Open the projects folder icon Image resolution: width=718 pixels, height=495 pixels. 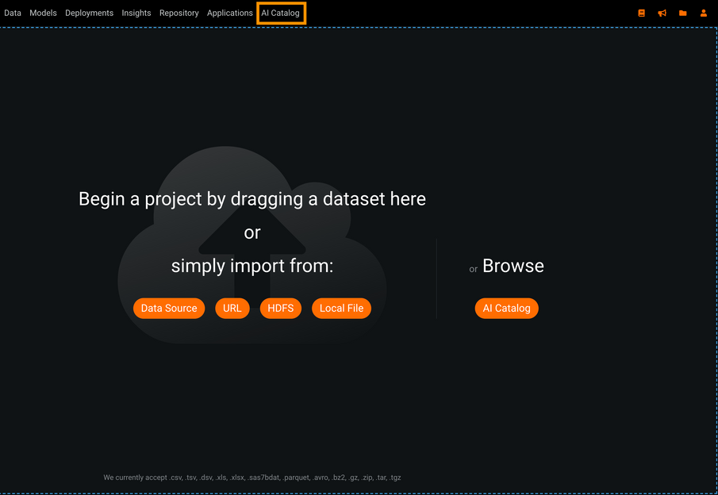[682, 13]
